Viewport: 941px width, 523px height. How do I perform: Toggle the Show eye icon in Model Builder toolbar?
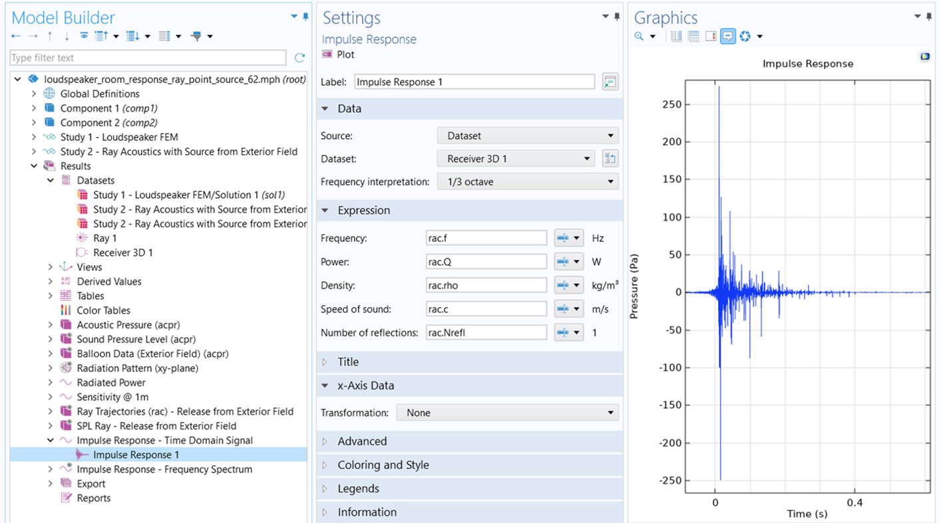84,37
